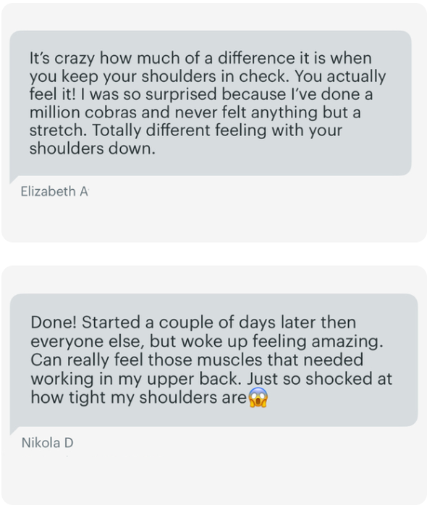The image size is (427, 508).
Task: Select Nikola's message bubble starting with Done!
Action: click(x=213, y=360)
